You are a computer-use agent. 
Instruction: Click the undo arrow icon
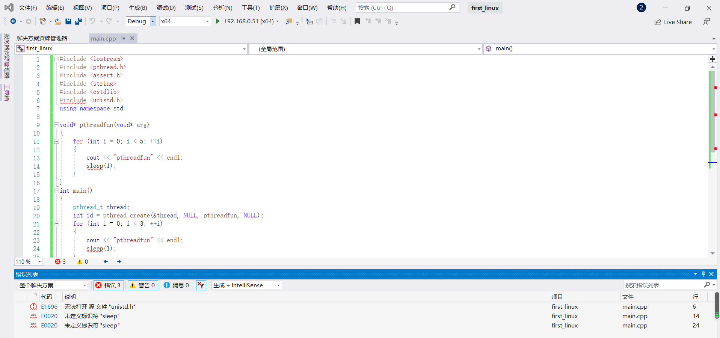(92, 21)
